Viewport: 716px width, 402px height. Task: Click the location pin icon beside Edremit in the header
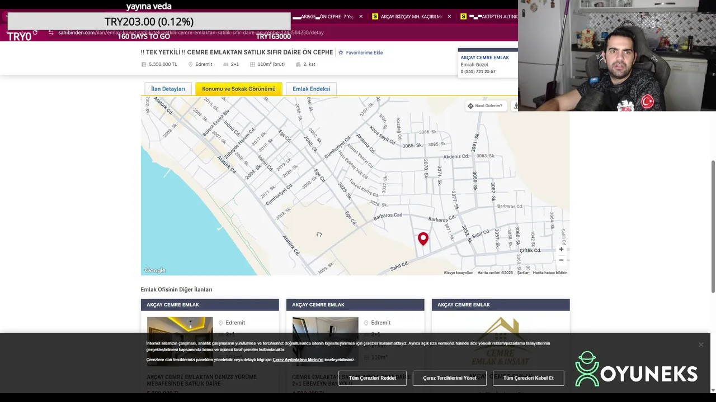point(190,64)
